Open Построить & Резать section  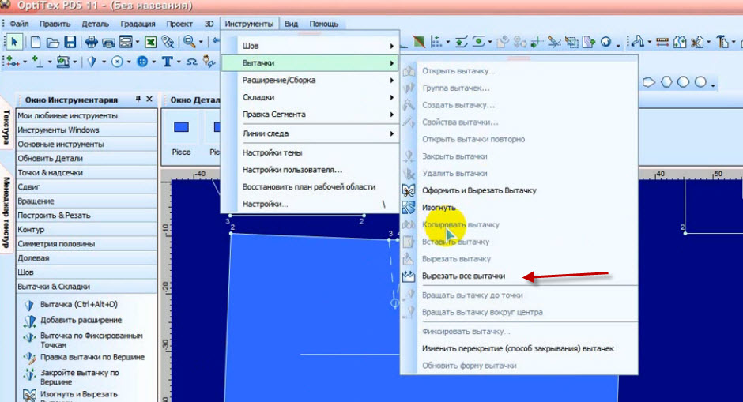[87, 215]
